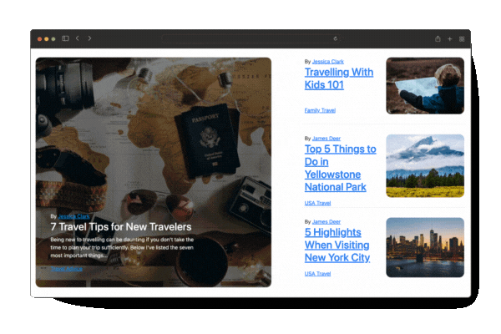This screenshot has width=501, height=334.
Task: Click the browser back arrow
Action: coord(77,38)
